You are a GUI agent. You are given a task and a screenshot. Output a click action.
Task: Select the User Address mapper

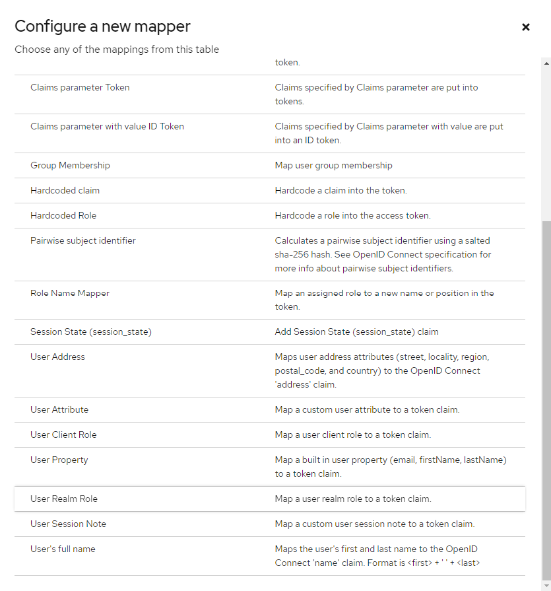[57, 357]
